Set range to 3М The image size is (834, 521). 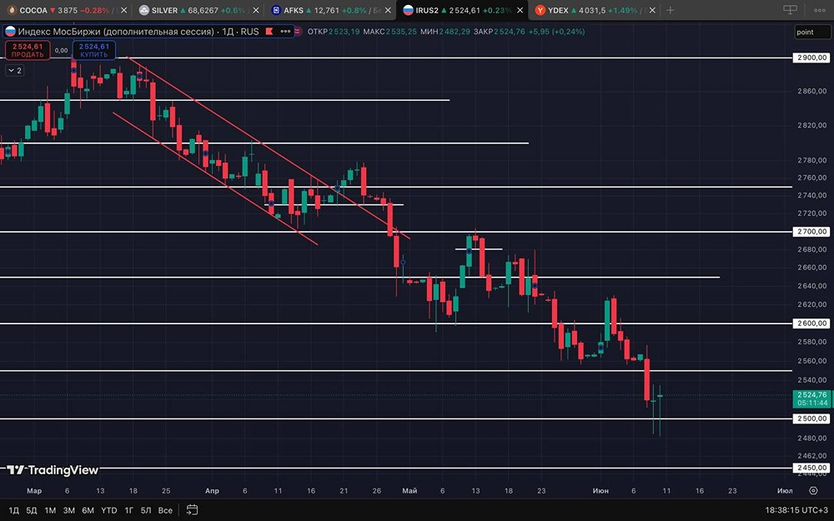click(68, 510)
